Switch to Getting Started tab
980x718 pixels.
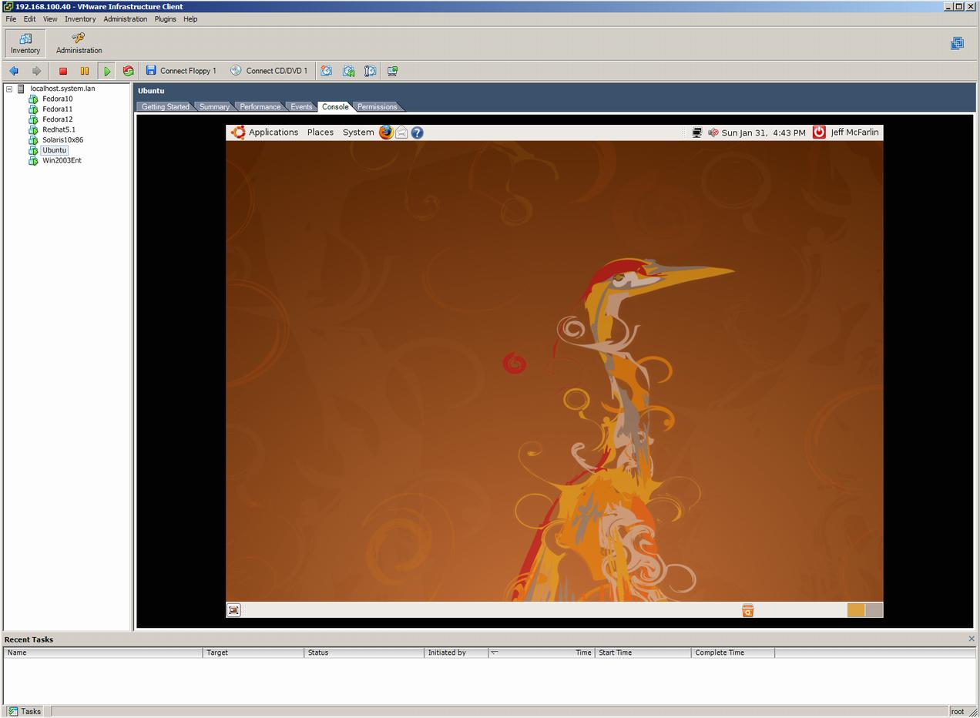165,106
